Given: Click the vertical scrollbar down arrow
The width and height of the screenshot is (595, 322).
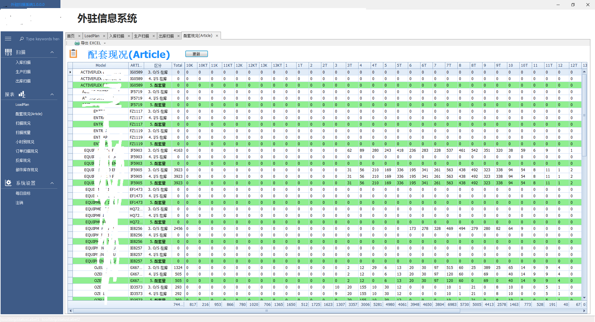Looking at the screenshot, I should [584, 298].
